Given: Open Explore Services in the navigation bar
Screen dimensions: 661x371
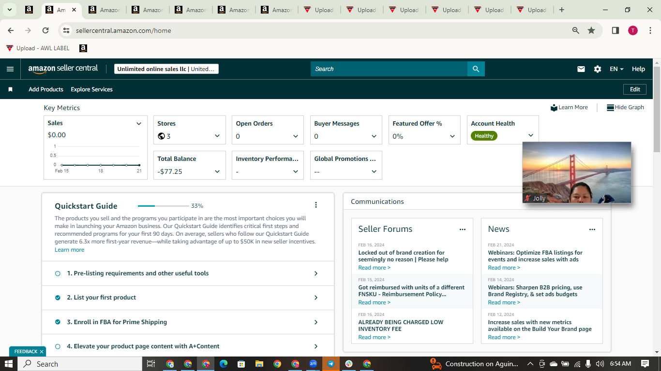Looking at the screenshot, I should pyautogui.click(x=91, y=89).
